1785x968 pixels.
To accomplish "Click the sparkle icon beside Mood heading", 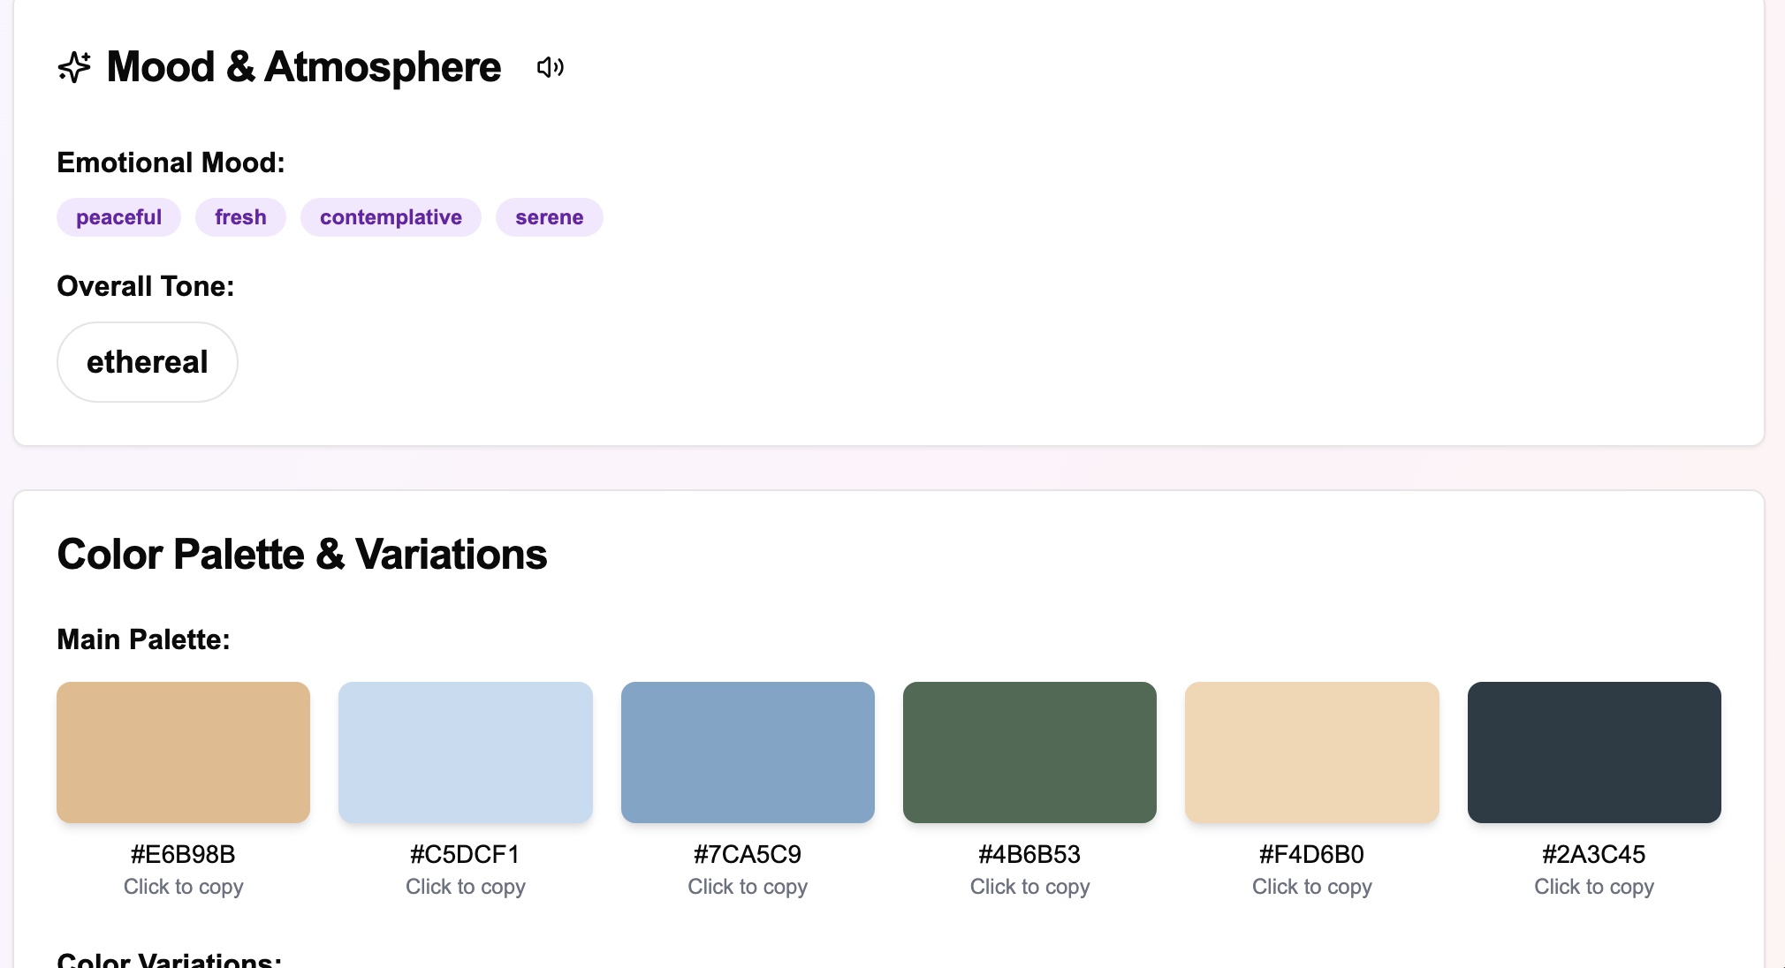I will point(74,67).
